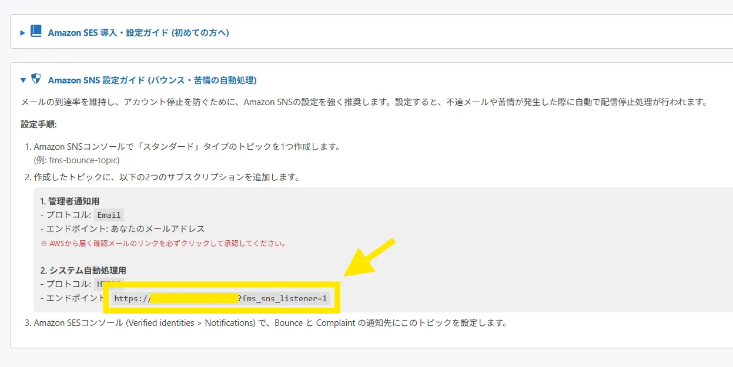Image resolution: width=733 pixels, height=367 pixels.
Task: Click the 1. 管理者通知用 heading
Action: pos(70,201)
